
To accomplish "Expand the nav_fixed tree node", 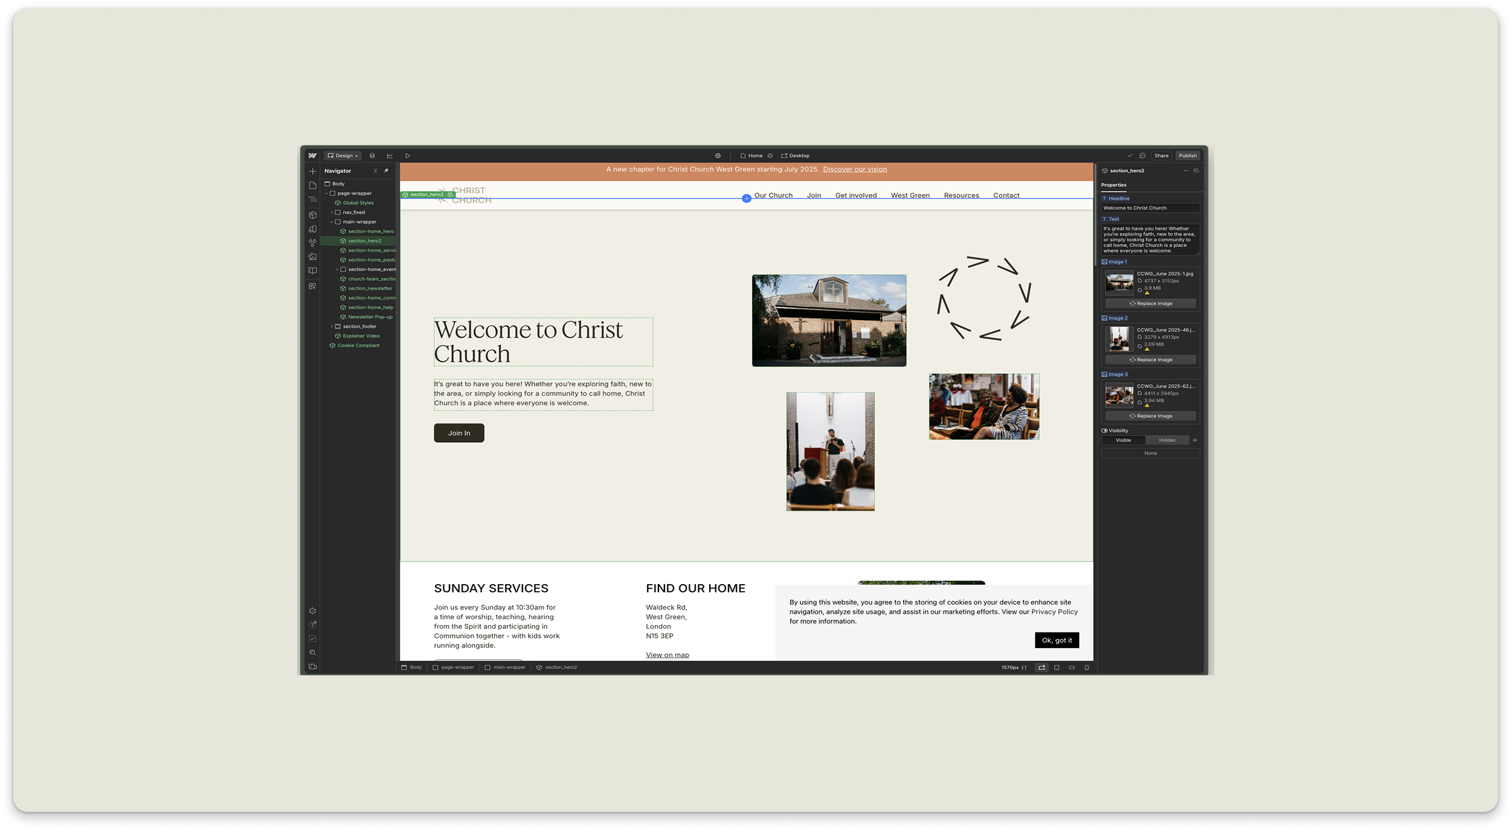I will [x=332, y=213].
